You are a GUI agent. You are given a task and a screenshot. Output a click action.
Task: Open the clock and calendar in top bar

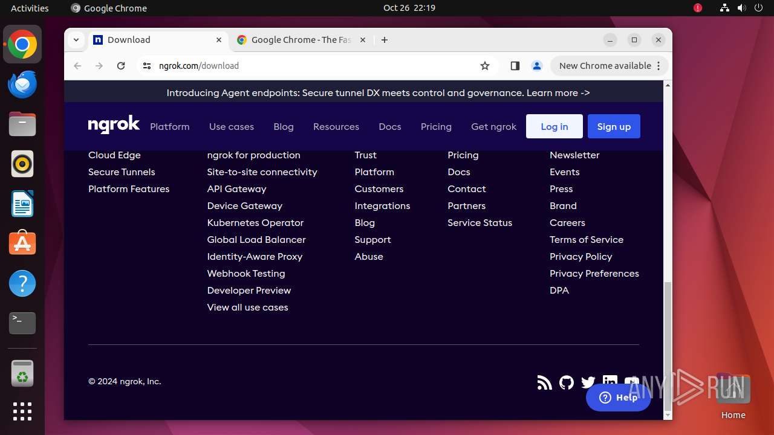pyautogui.click(x=409, y=8)
